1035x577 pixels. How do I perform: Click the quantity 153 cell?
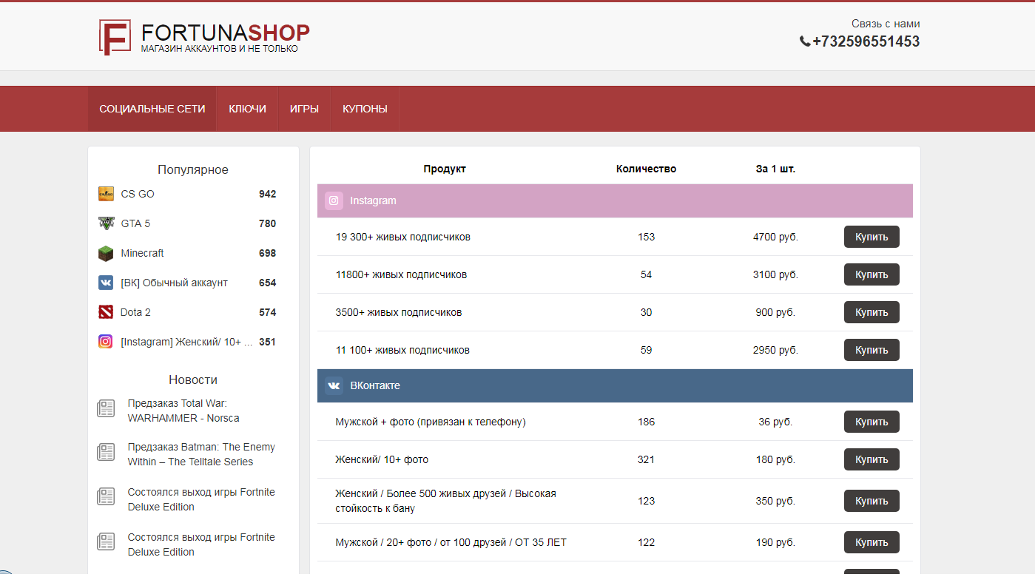coord(646,237)
